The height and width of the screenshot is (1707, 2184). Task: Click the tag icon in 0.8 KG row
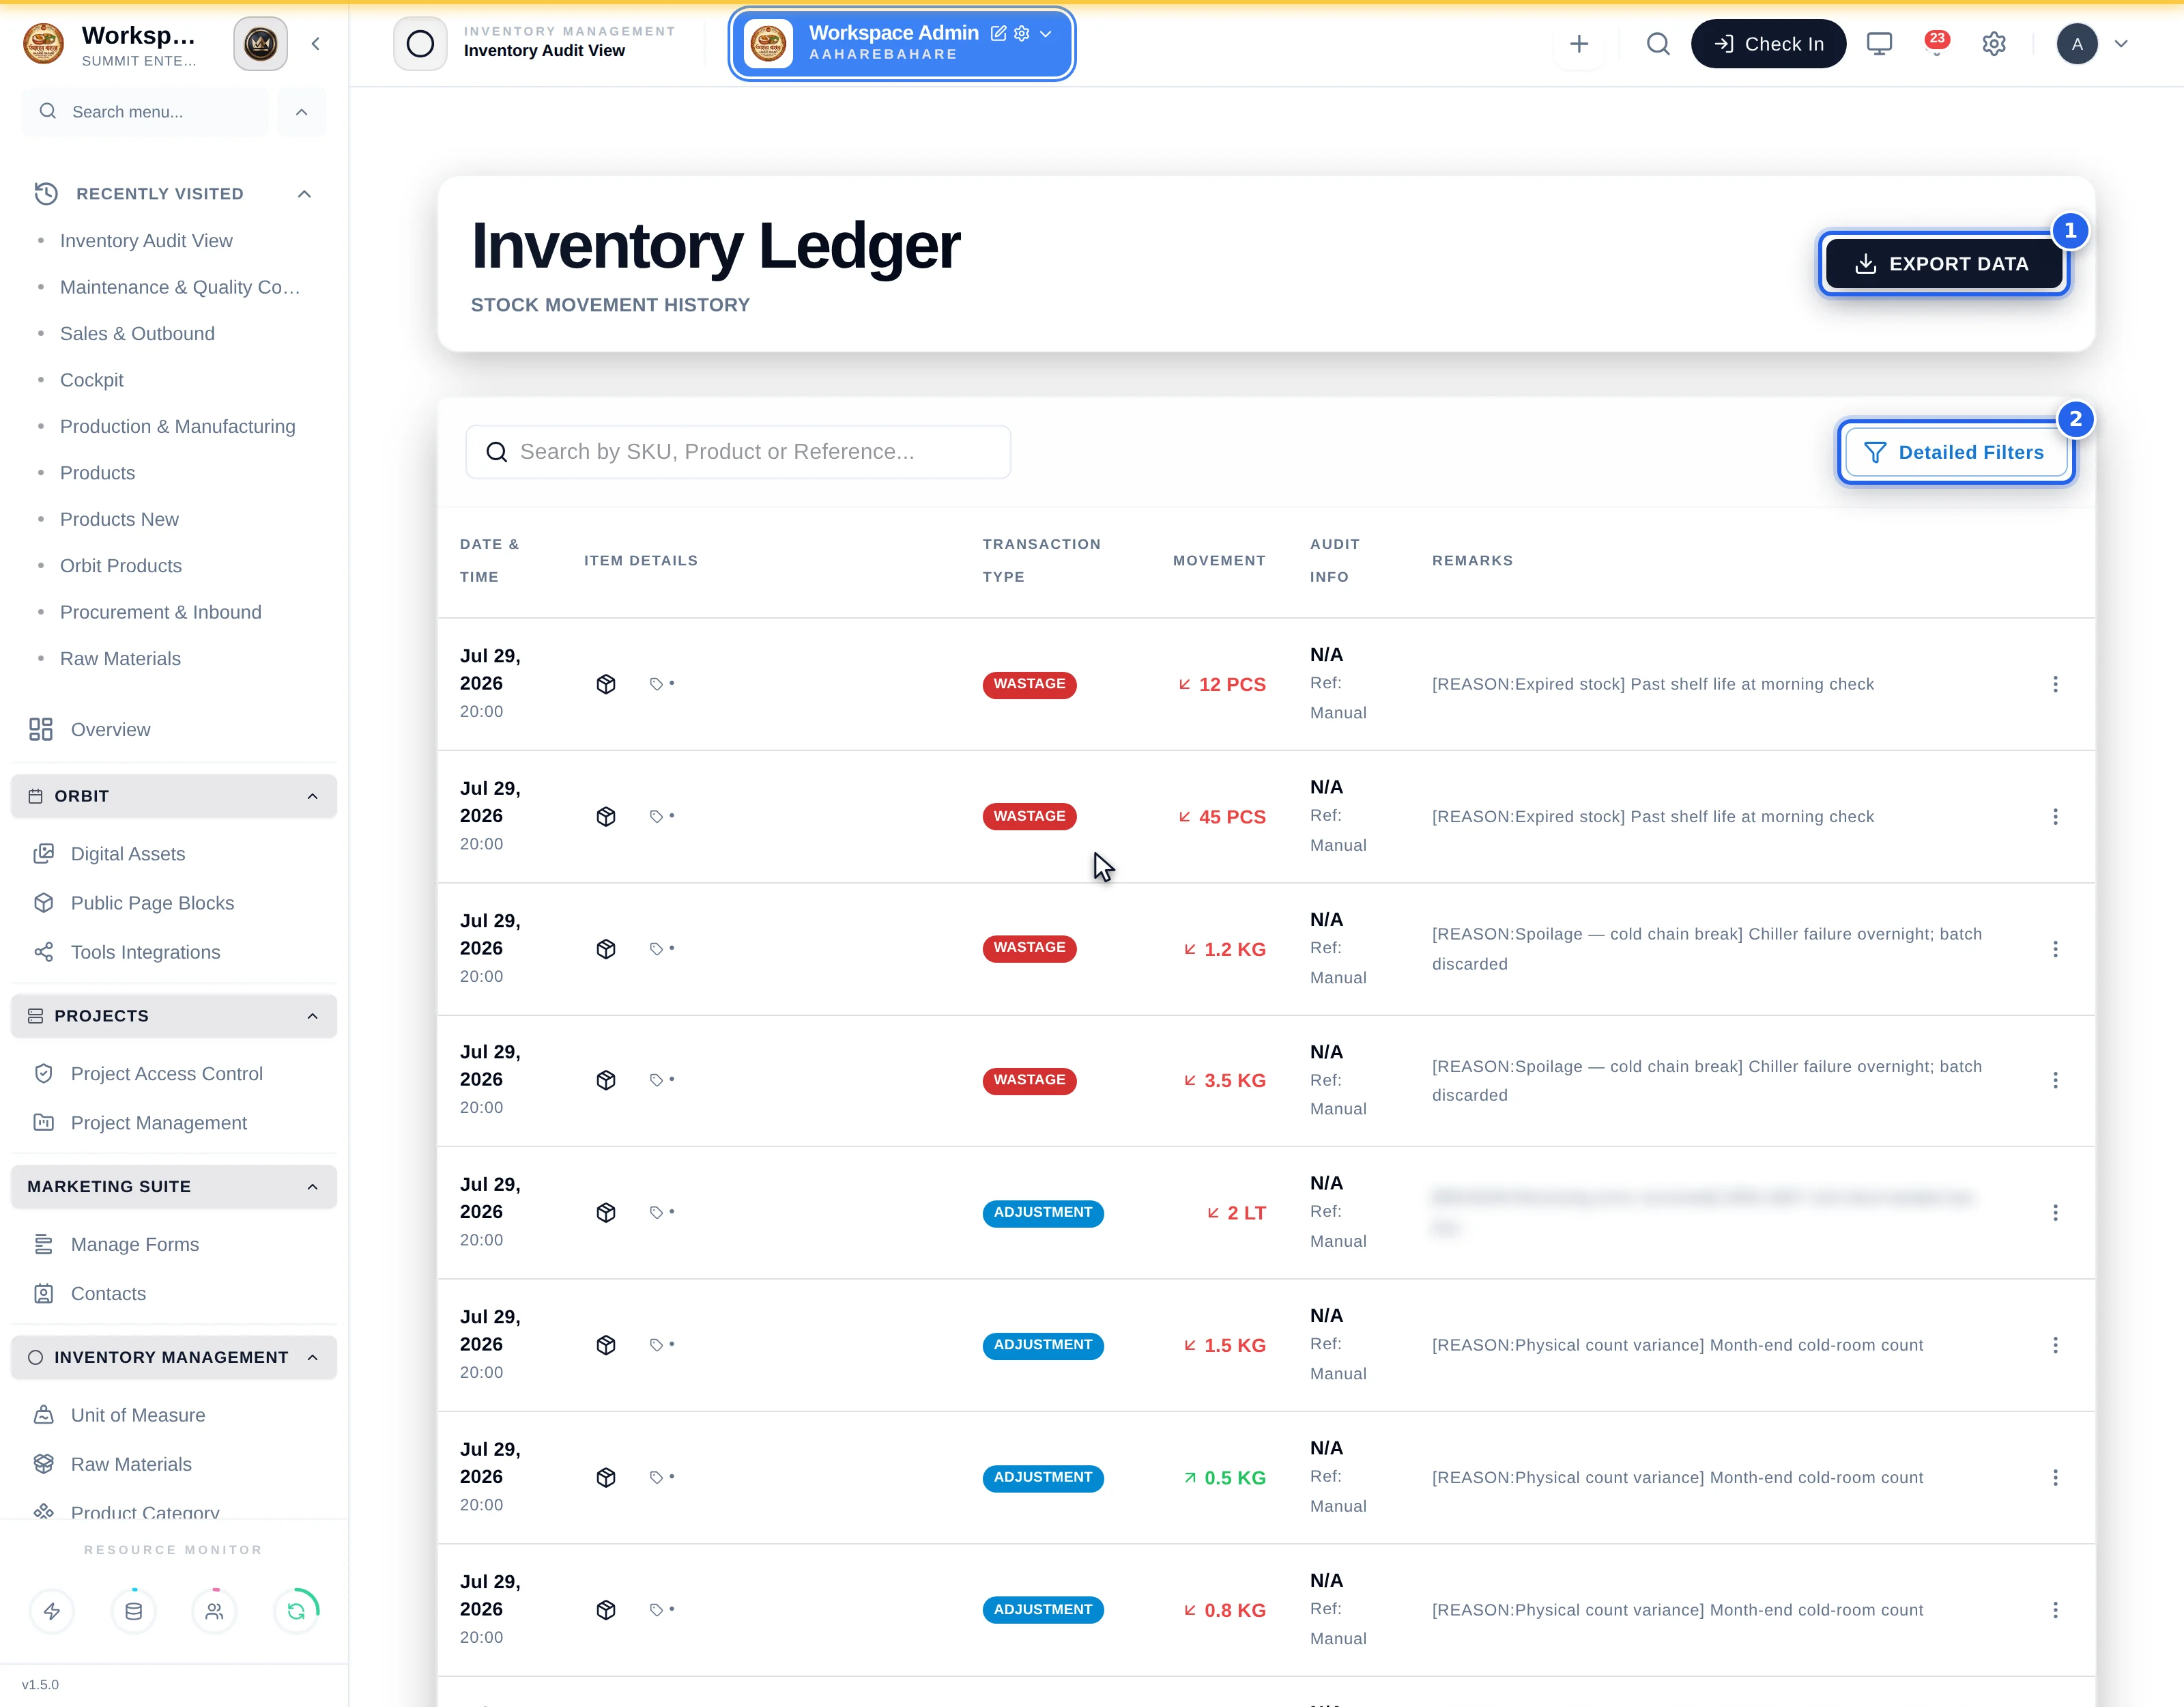[x=656, y=1610]
